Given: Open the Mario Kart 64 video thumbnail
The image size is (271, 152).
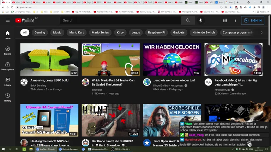Looking at the screenshot, I should (110, 59).
